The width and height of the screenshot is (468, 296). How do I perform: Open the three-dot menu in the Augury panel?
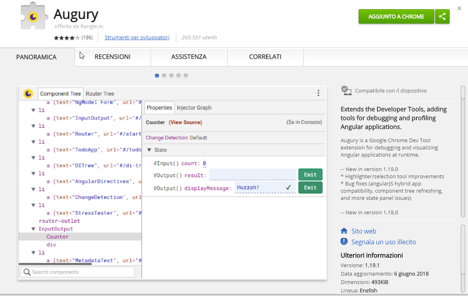[318, 93]
